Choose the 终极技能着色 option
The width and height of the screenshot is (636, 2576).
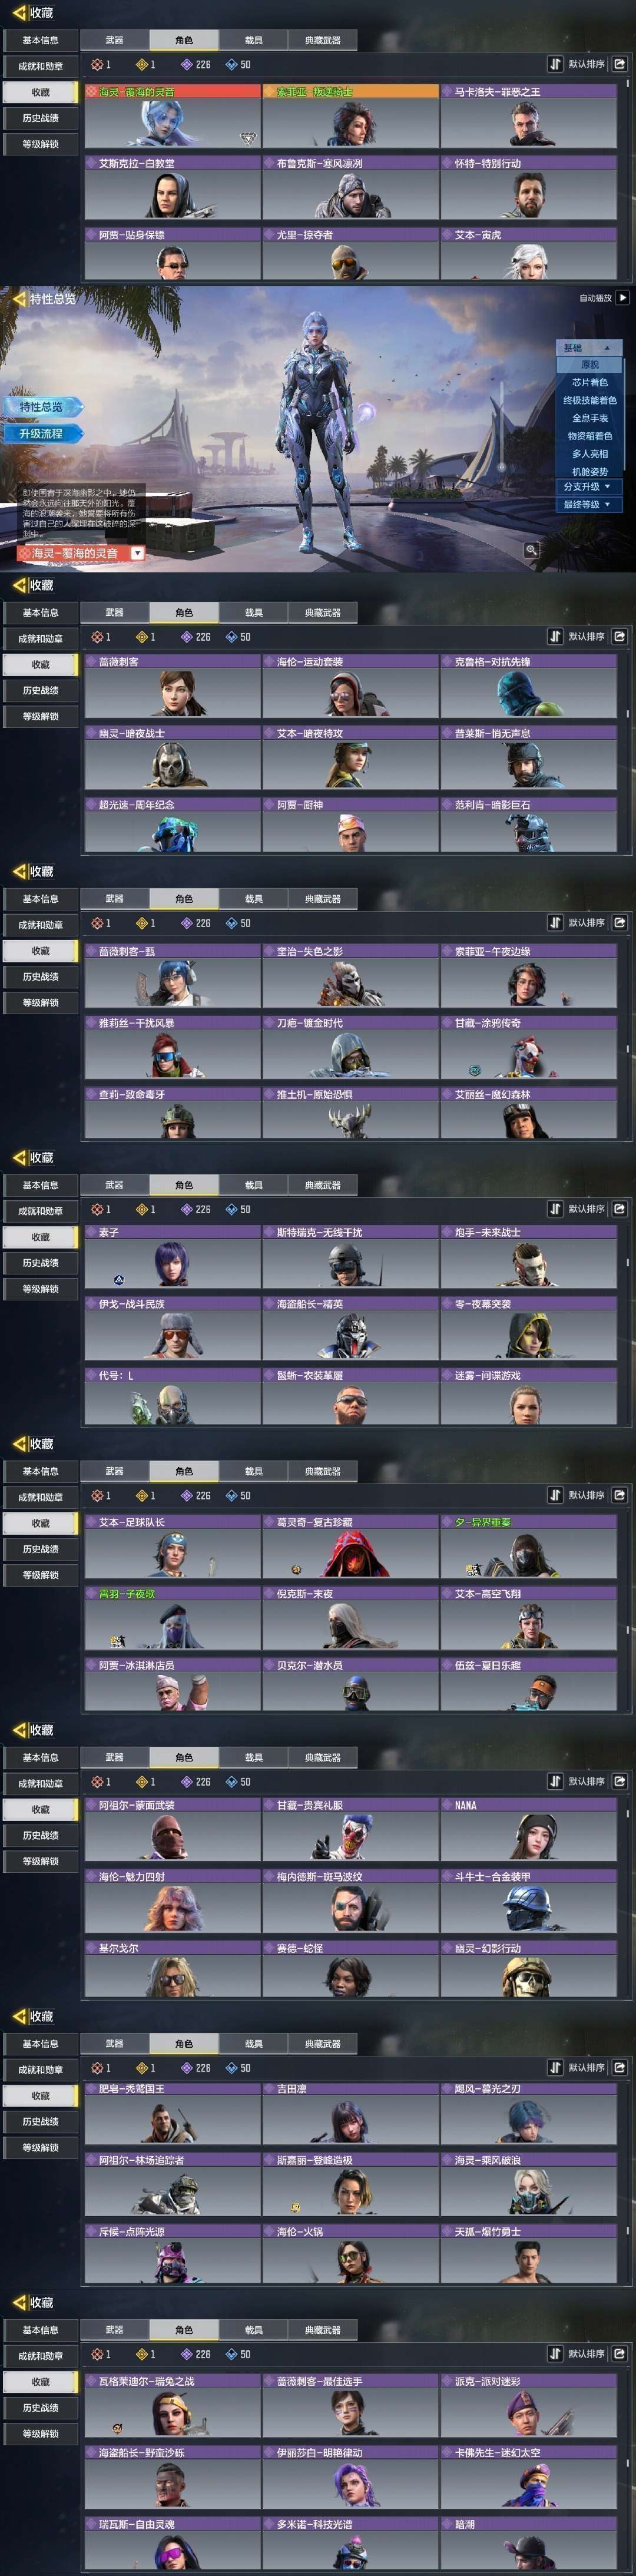(x=590, y=401)
